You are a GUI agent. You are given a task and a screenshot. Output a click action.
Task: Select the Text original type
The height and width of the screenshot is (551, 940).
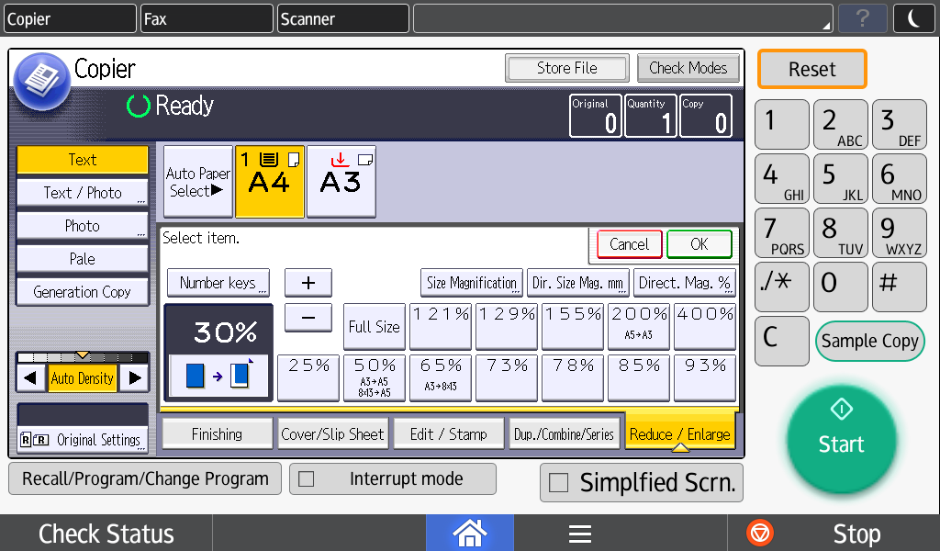83,160
